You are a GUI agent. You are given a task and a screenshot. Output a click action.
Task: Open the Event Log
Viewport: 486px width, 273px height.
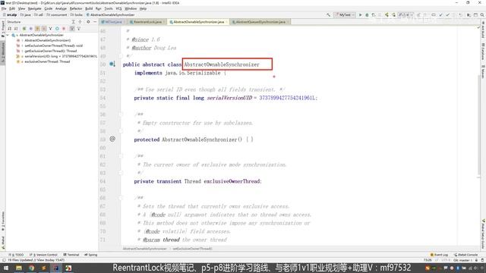point(439,255)
